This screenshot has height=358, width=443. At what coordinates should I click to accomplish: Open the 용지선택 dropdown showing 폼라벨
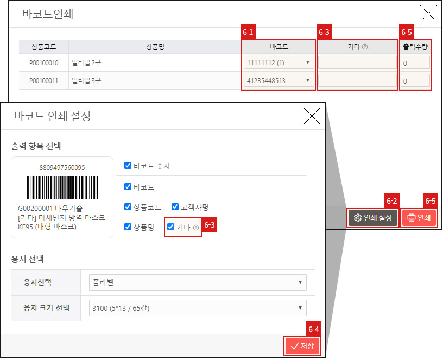(x=198, y=282)
